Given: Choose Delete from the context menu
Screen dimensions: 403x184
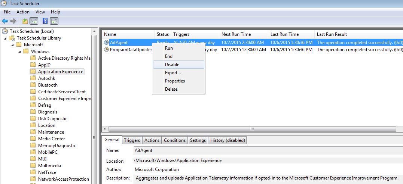Looking at the screenshot, I should point(178,89).
